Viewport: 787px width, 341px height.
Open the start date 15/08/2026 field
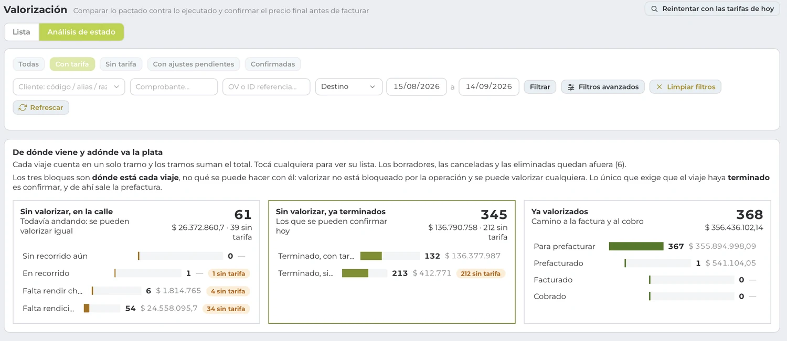click(x=417, y=87)
